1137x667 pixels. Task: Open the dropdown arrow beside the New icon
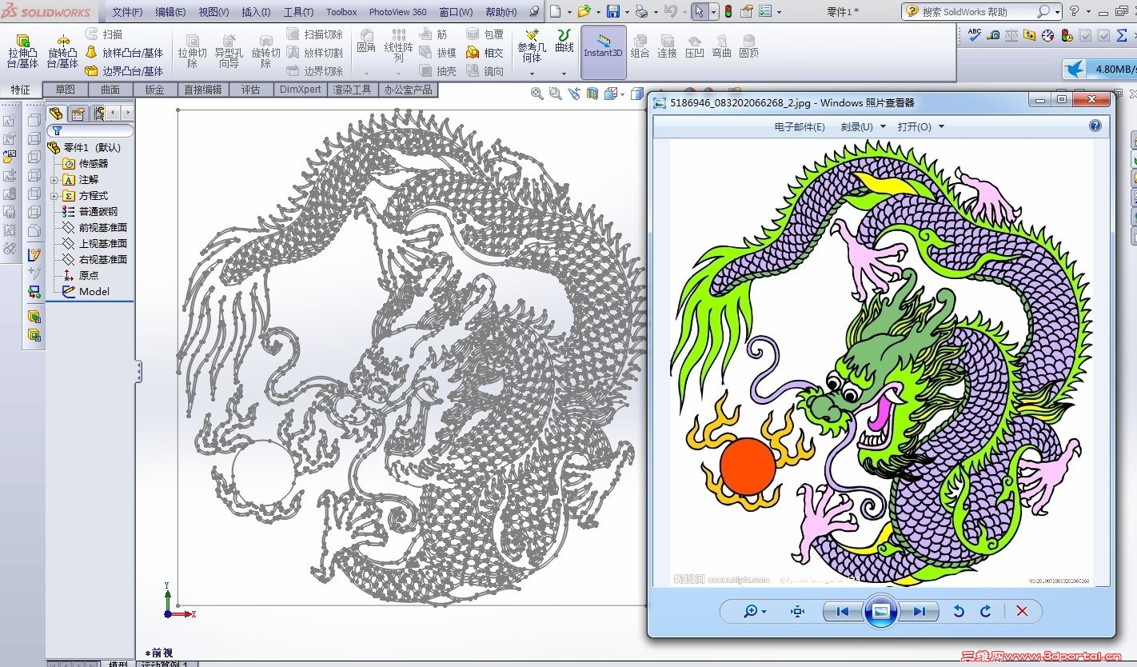click(568, 12)
